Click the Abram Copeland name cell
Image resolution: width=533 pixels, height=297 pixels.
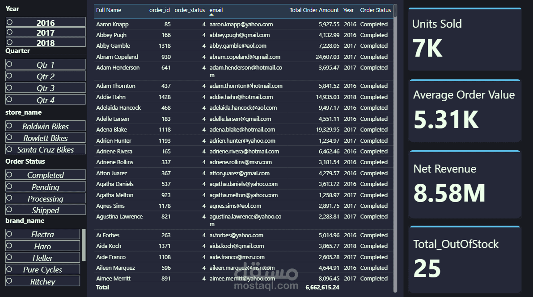coord(117,57)
